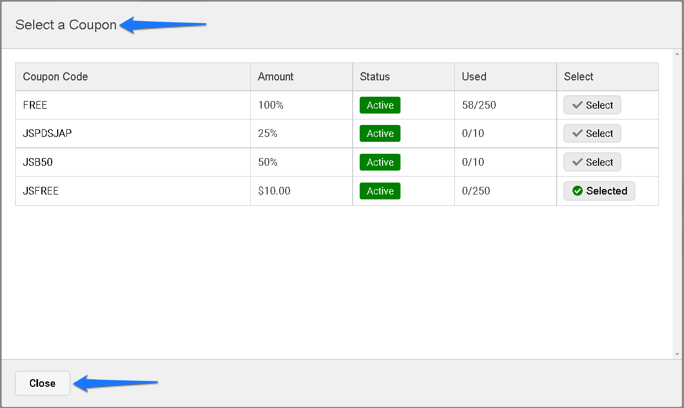Select the FREE coupon
This screenshot has width=684, height=408.
pyautogui.click(x=592, y=105)
